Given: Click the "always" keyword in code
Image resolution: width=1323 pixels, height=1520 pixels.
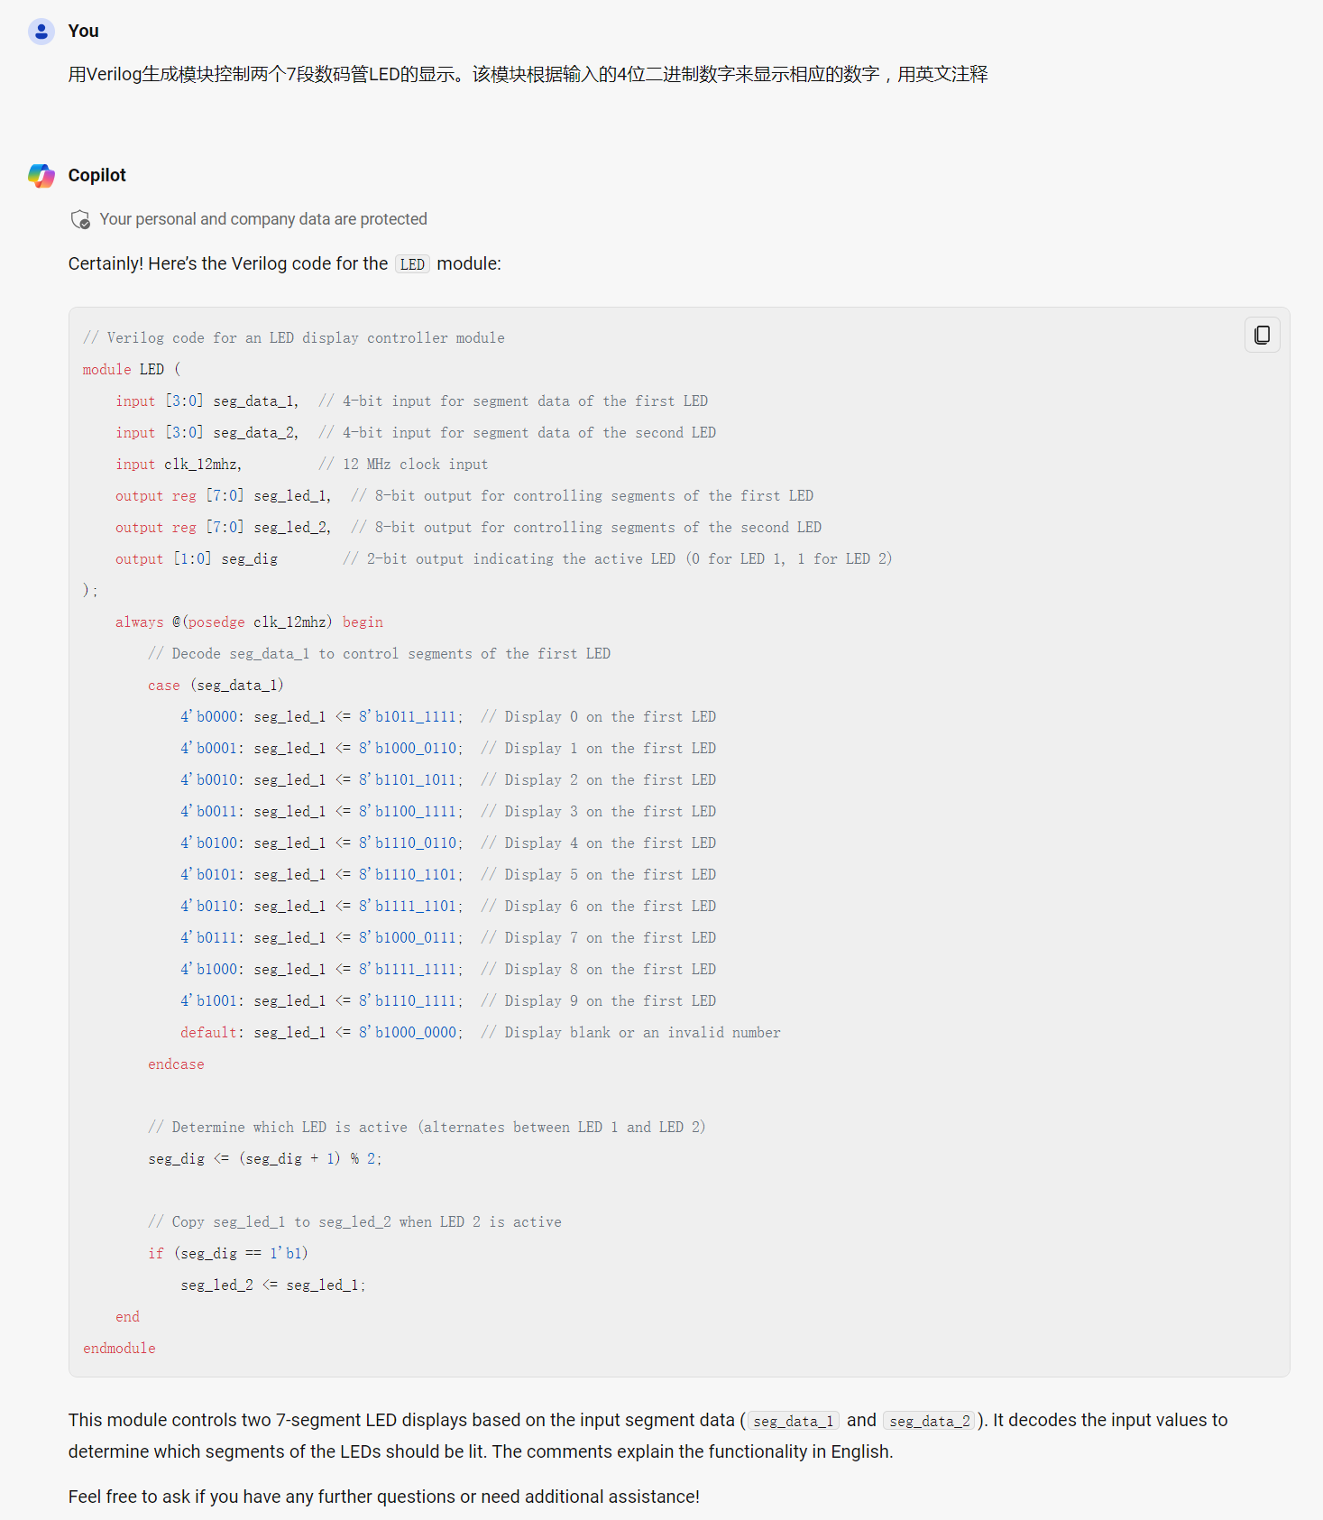Looking at the screenshot, I should (x=139, y=622).
